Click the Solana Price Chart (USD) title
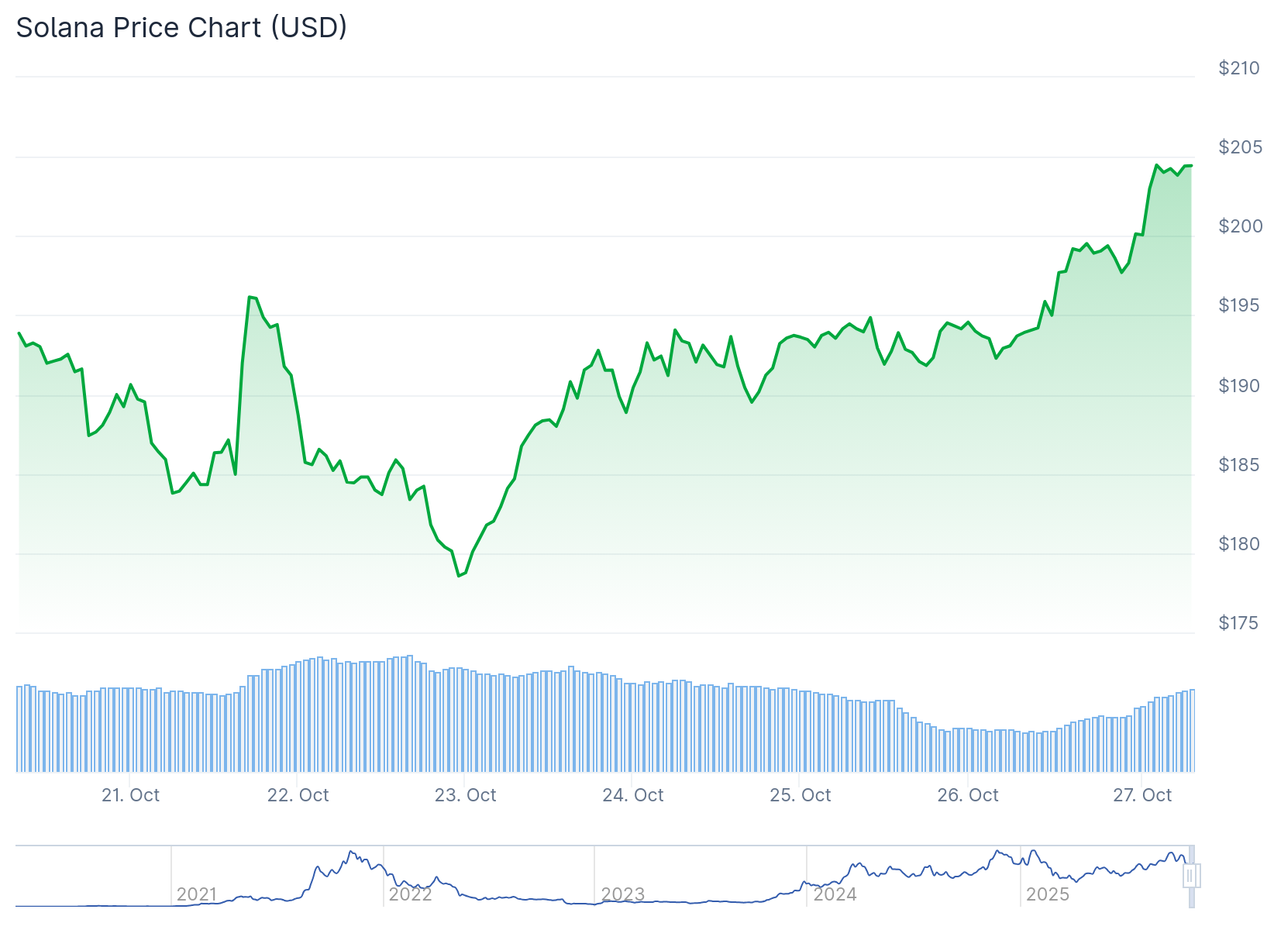1274x930 pixels. (x=181, y=28)
